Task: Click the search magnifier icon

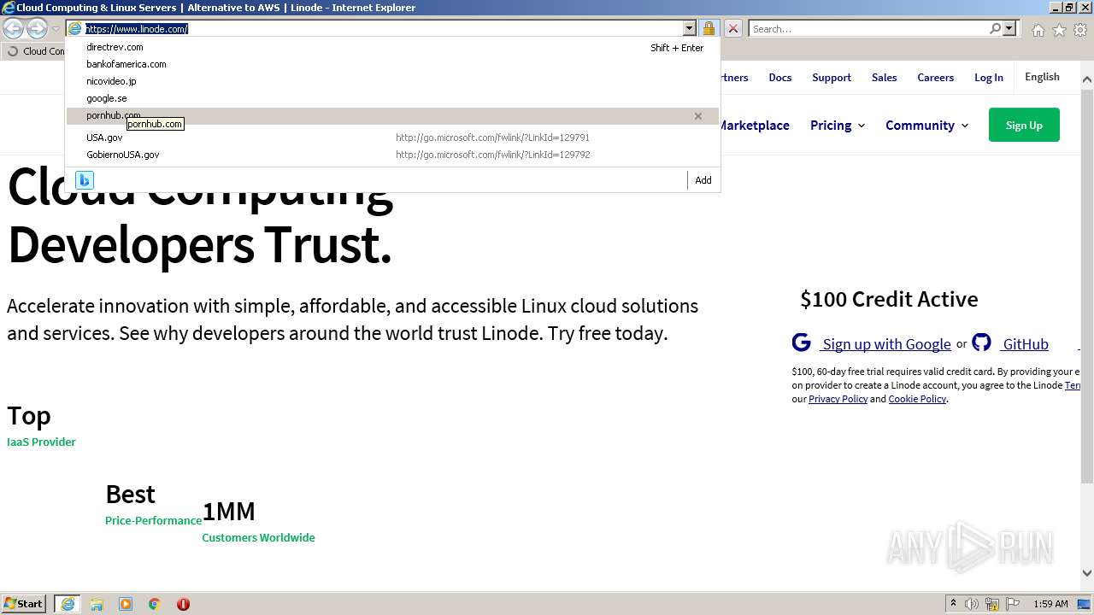Action: 995,28
